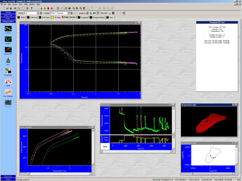Screen dimensions: 242x181
Task: Click the Save toolbar icon
Action: click(x=10, y=8)
